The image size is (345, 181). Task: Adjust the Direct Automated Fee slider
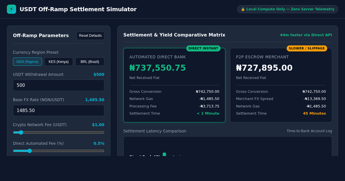pyautogui.click(x=59, y=151)
